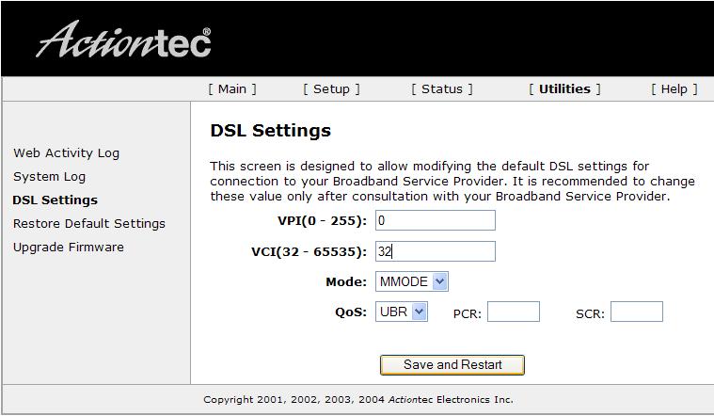Open the Main navigation tab
This screenshot has height=416, width=714.
click(x=232, y=88)
